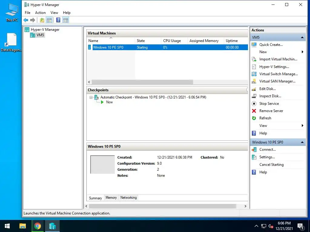Switch to the Memory tab
The width and height of the screenshot is (310, 232).
pyautogui.click(x=111, y=198)
